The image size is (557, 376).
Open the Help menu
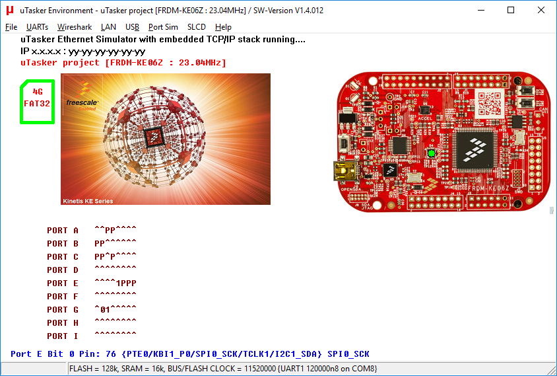coord(223,27)
